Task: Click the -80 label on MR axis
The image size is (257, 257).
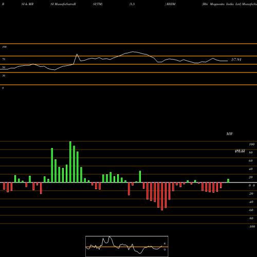Action: [x=251, y=218]
